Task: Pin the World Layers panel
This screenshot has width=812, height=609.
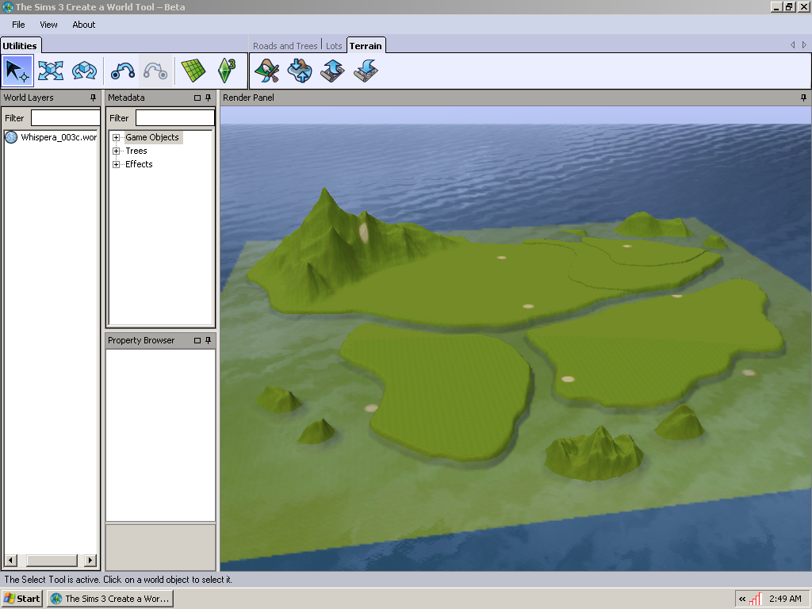Action: coord(94,98)
